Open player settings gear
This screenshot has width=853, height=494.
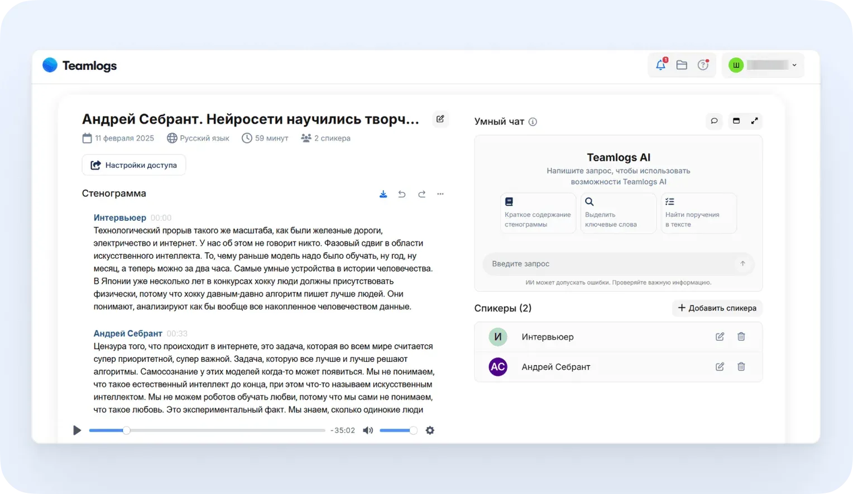[x=430, y=430]
